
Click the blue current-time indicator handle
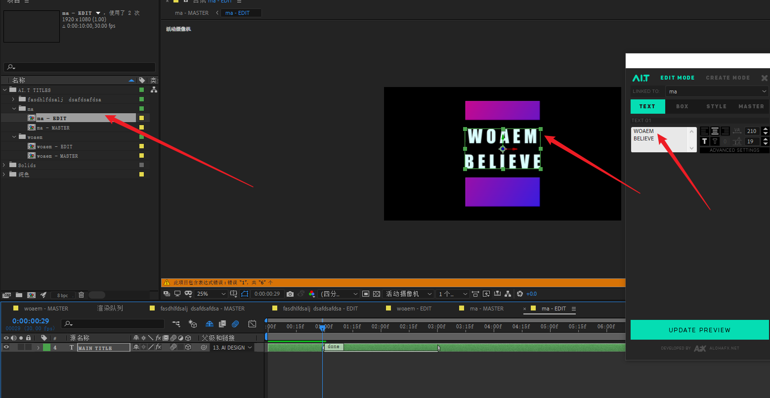point(322,327)
